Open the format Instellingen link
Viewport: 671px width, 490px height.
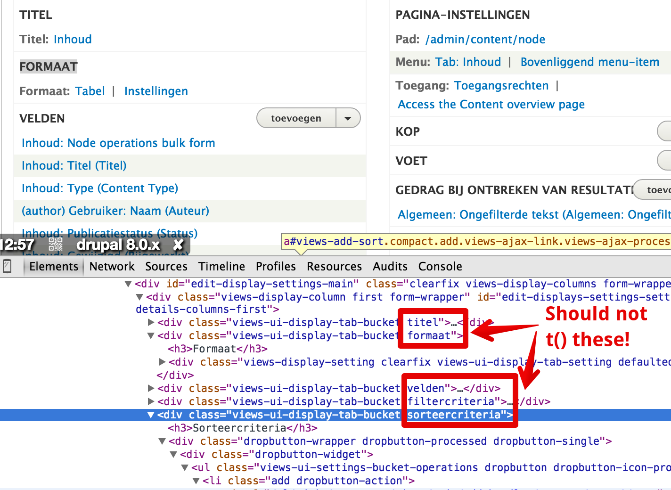[x=156, y=91]
